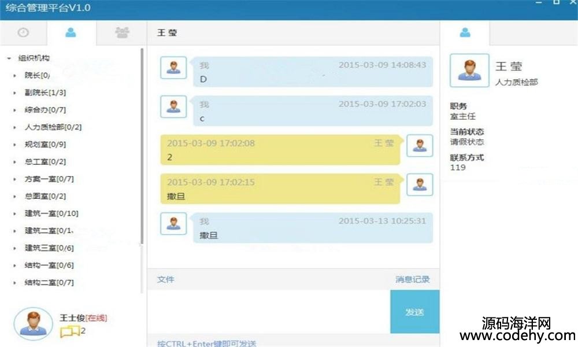Image resolution: width=578 pixels, height=347 pixels.
Task: Click timestamp 2015-03-09 17:02:03
Action: point(382,104)
